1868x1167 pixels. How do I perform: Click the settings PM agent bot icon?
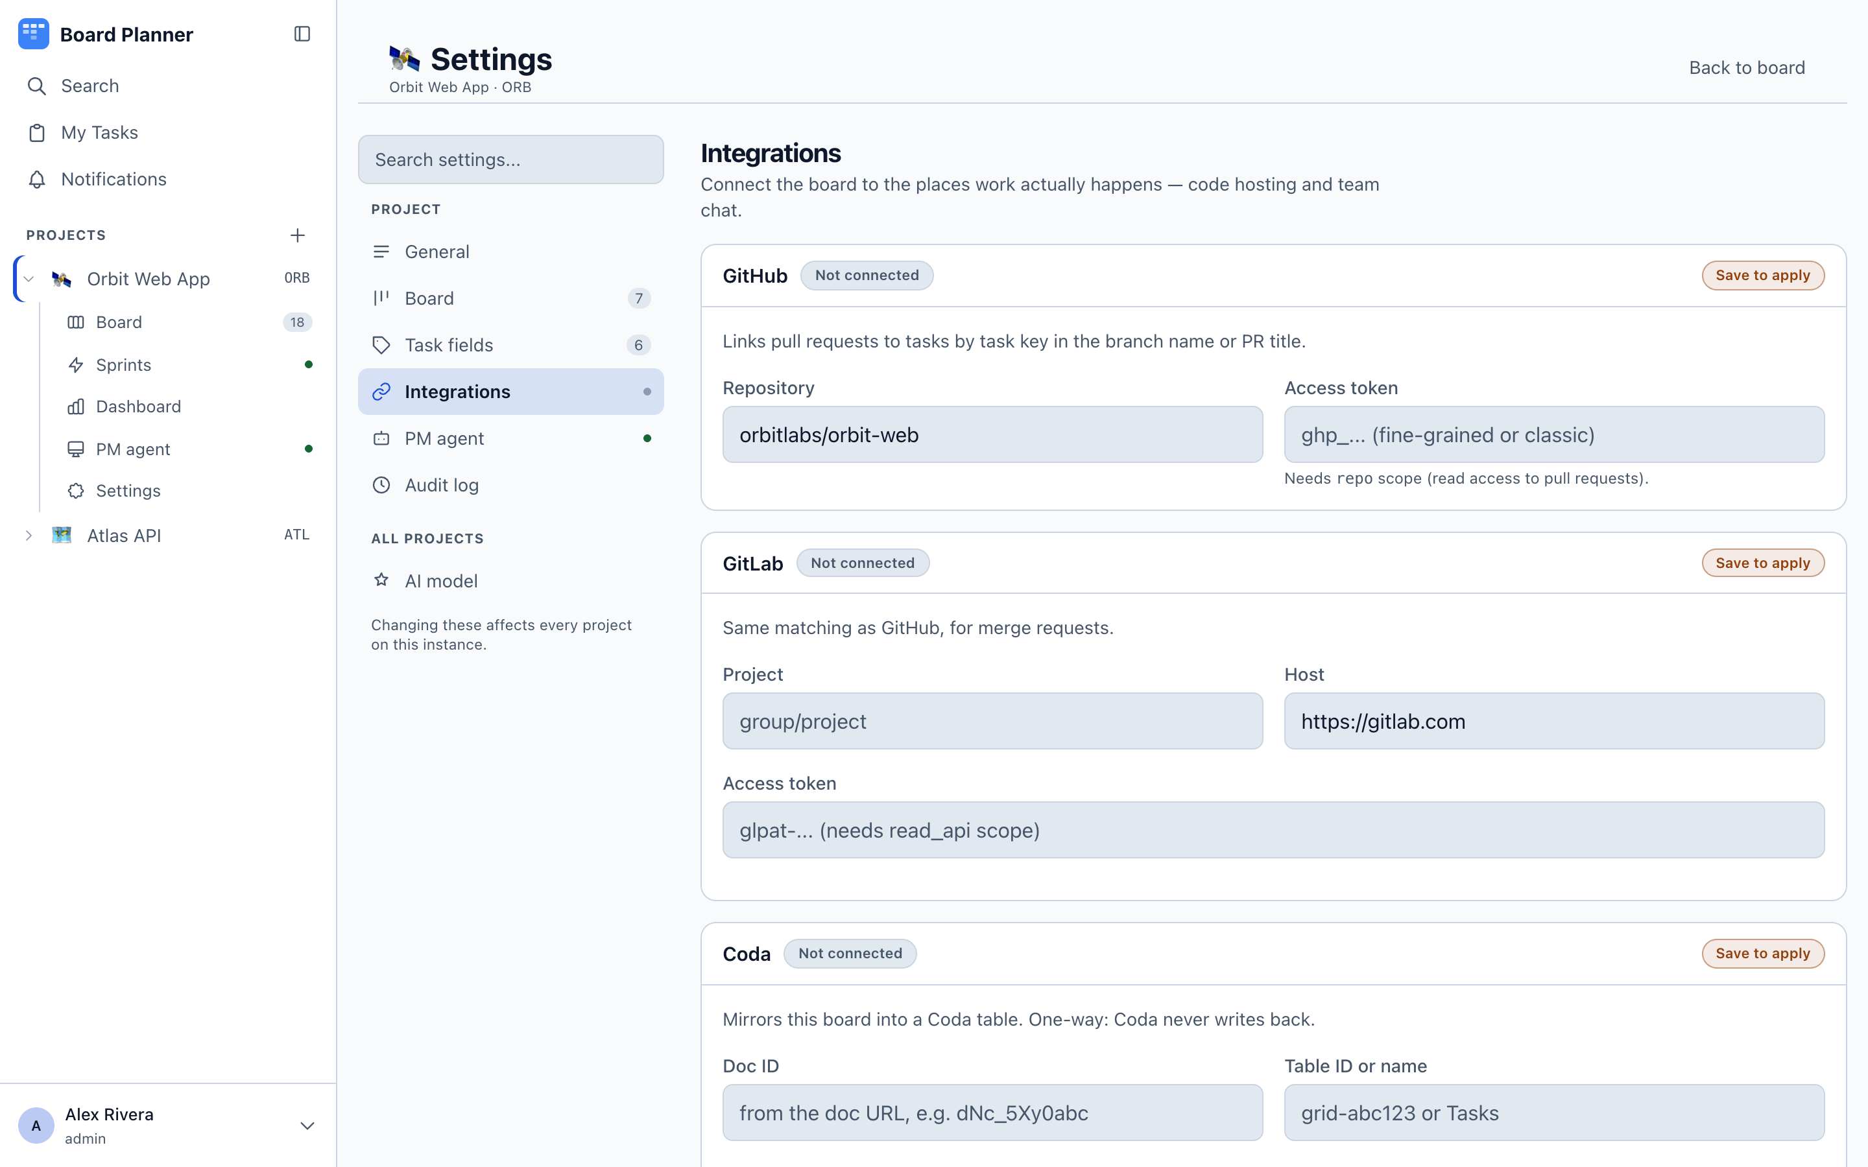pos(381,438)
